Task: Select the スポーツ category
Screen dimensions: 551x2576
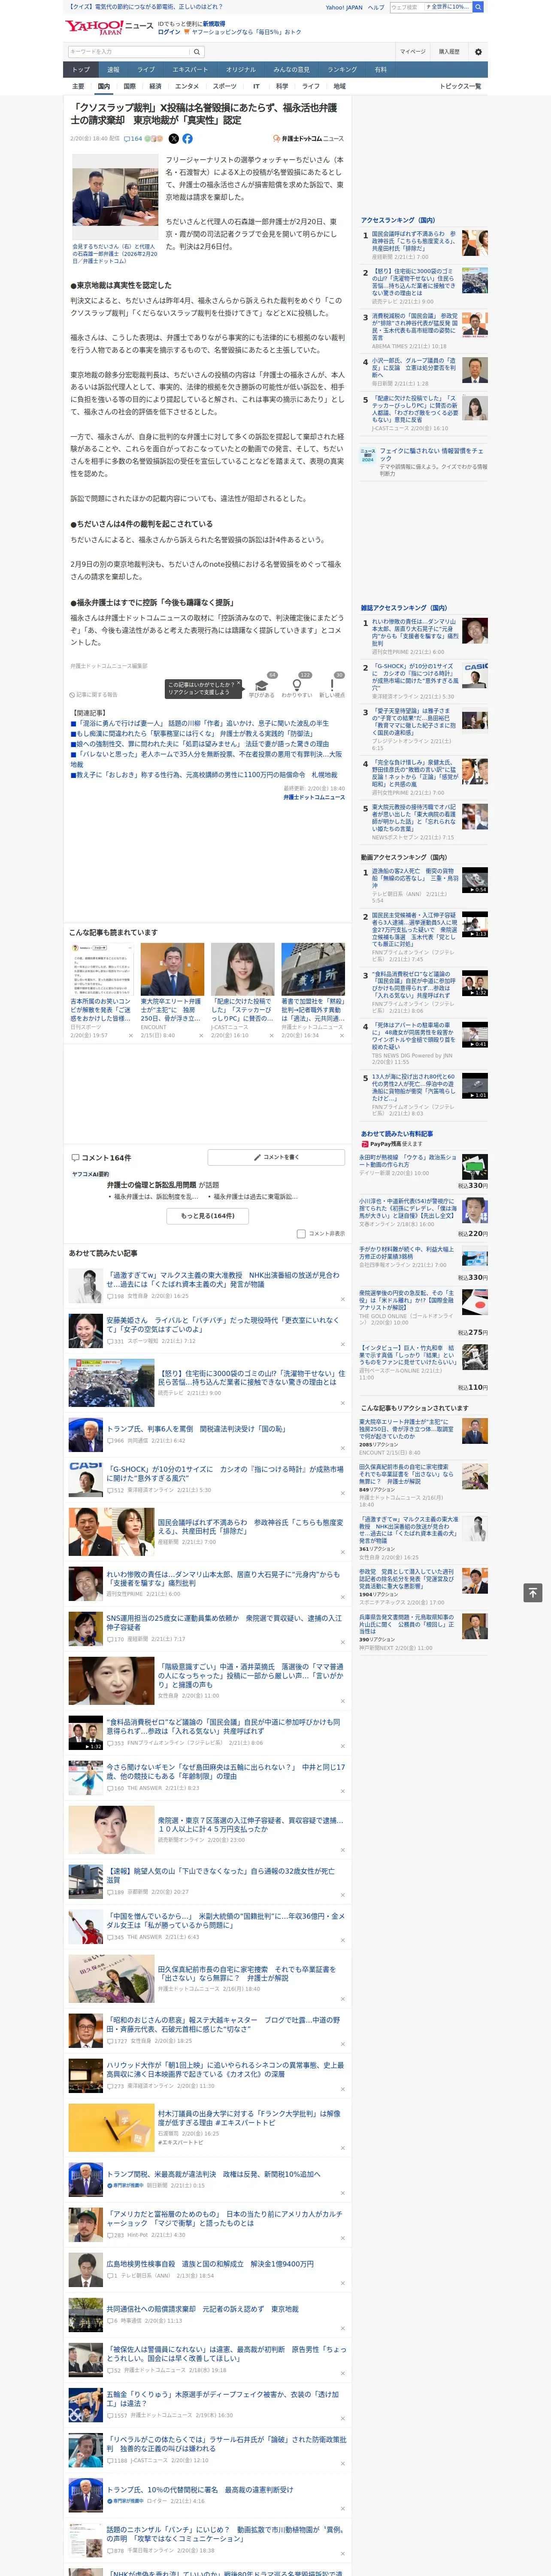Action: click(225, 86)
